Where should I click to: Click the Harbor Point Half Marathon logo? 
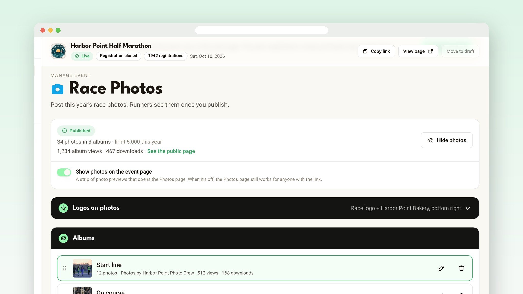pos(58,51)
